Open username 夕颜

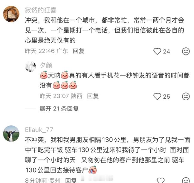click(46, 65)
